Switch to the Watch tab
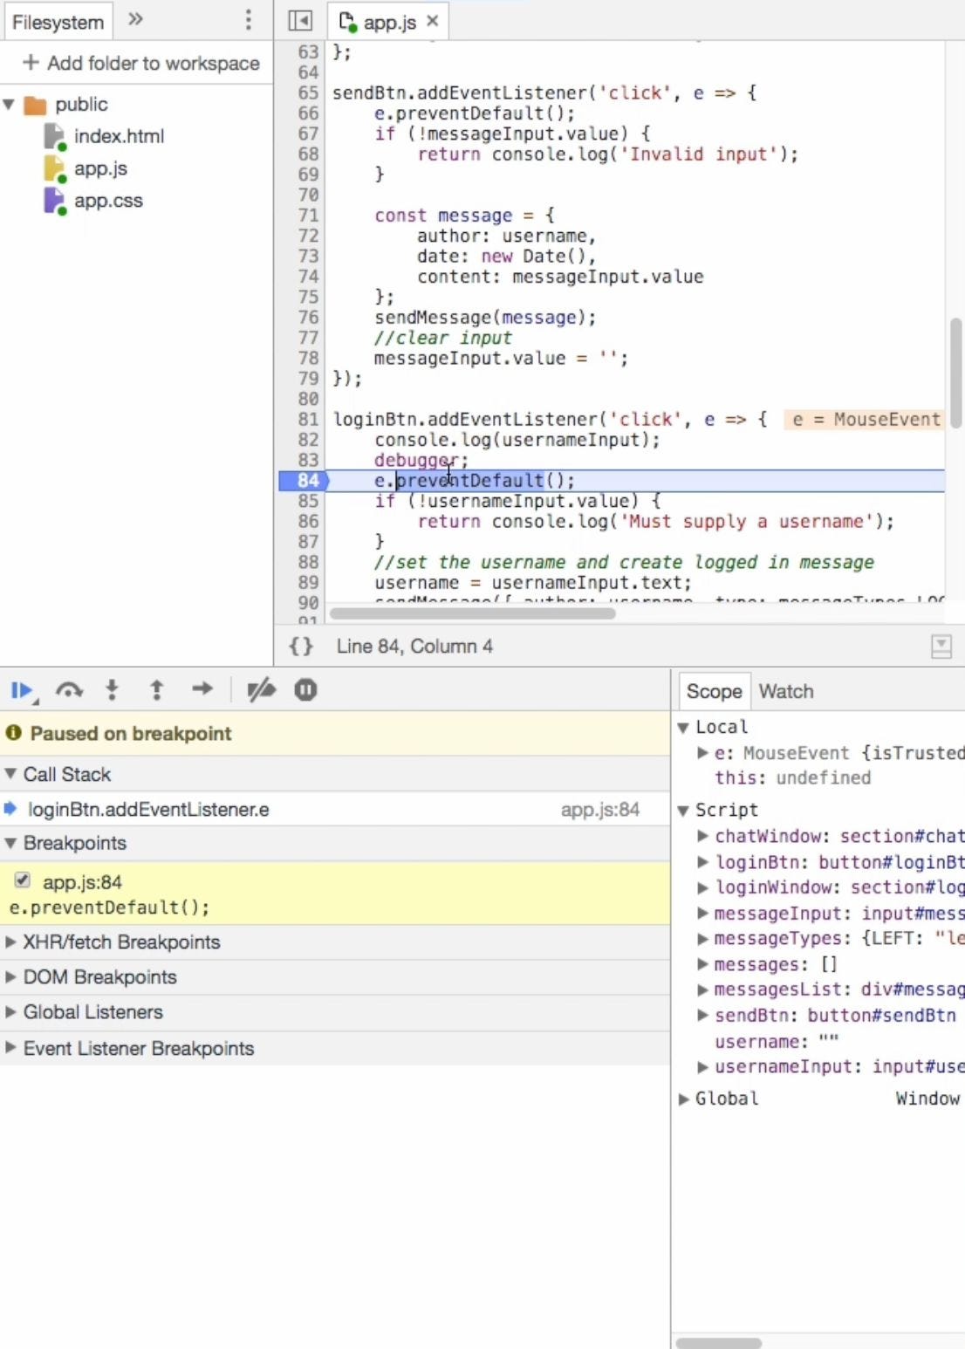 coord(785,692)
